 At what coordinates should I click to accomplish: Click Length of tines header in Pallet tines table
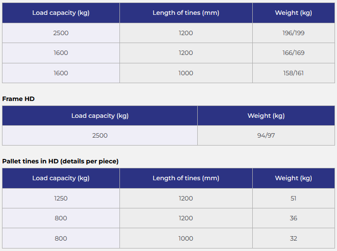186,178
